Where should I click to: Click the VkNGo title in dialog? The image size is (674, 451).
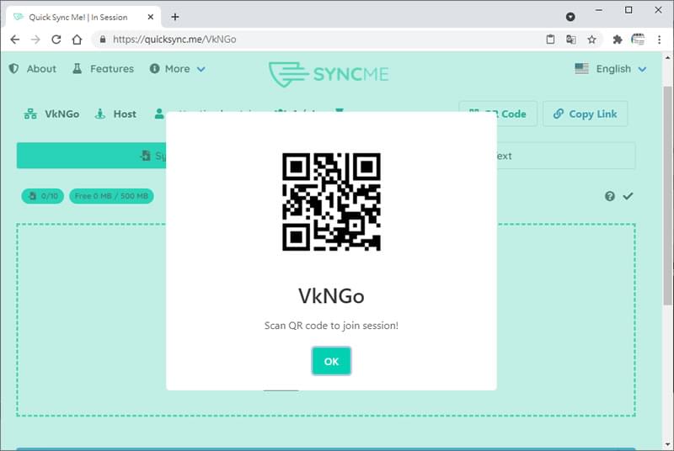pos(331,295)
